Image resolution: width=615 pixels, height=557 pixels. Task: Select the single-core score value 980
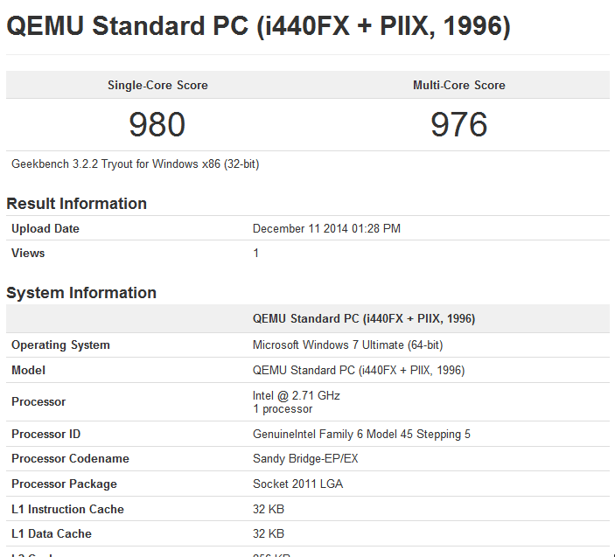pyautogui.click(x=157, y=125)
